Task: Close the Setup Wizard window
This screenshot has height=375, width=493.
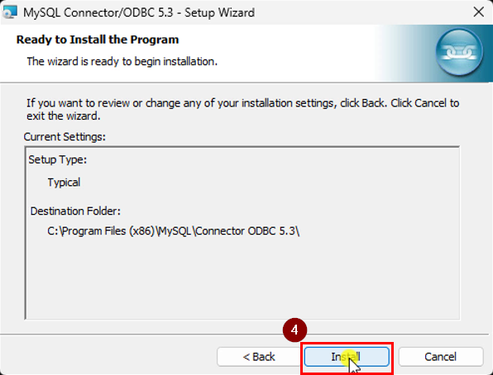Action: [479, 12]
